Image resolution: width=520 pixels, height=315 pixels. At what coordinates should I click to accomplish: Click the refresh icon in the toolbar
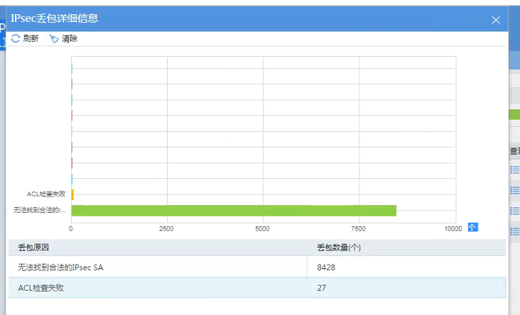(x=15, y=38)
